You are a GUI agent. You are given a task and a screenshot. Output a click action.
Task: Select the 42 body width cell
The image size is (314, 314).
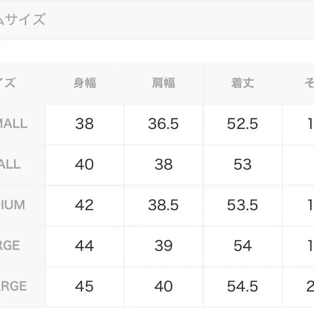85,205
